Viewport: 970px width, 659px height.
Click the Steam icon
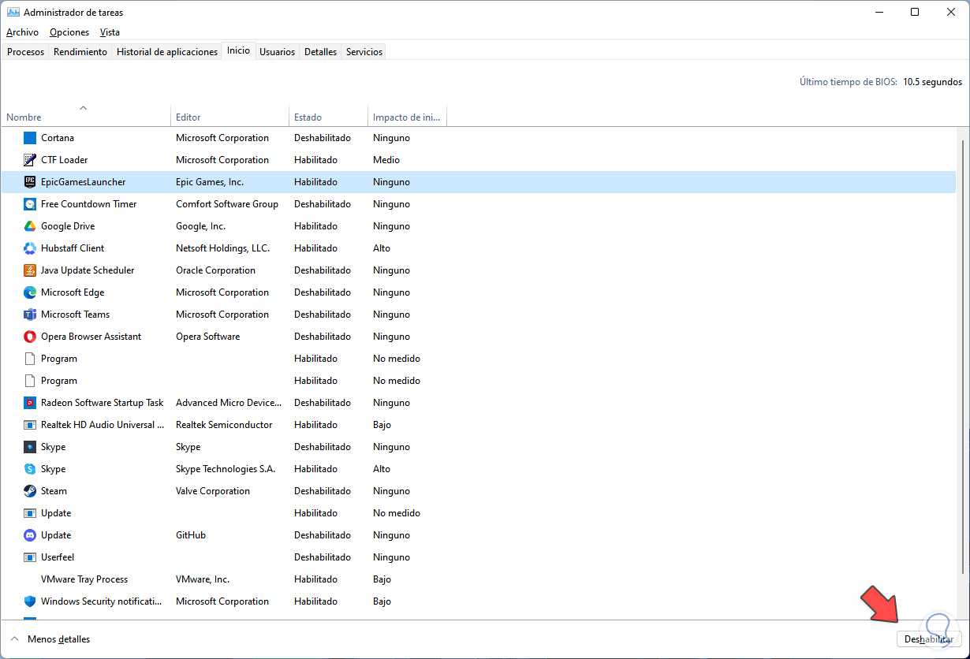point(30,491)
